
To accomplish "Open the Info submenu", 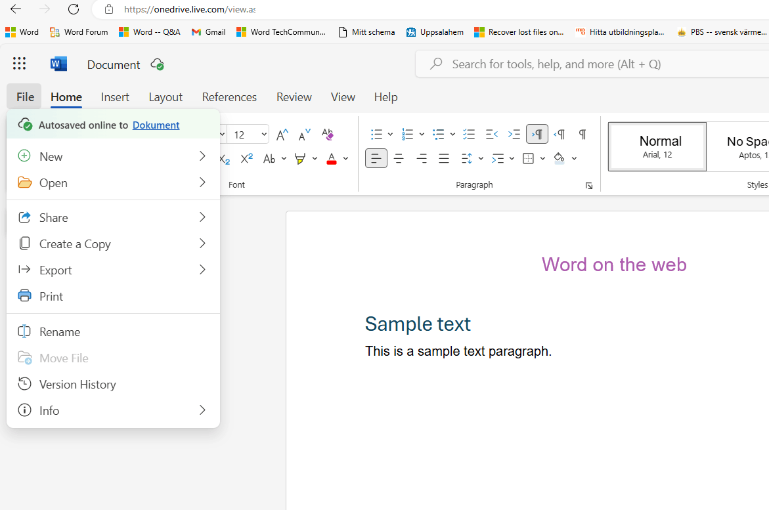I will tap(113, 410).
